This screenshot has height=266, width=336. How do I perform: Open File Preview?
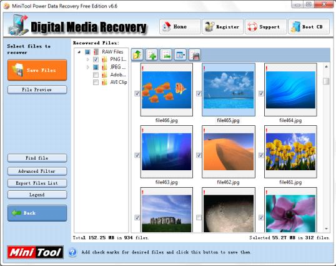pyautogui.click(x=37, y=90)
